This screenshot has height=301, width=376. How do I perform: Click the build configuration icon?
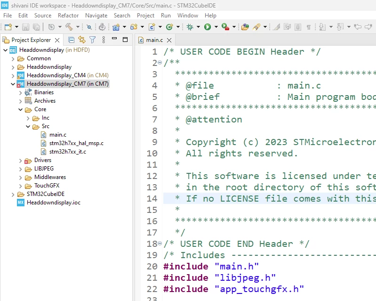tap(51, 27)
